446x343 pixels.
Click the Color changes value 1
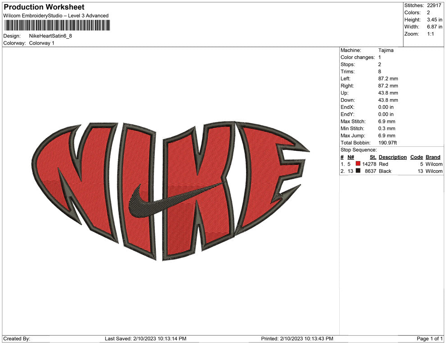(379, 57)
